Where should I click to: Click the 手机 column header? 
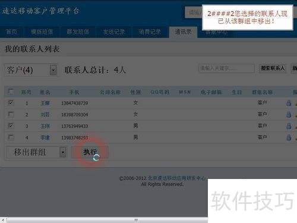[74, 92]
